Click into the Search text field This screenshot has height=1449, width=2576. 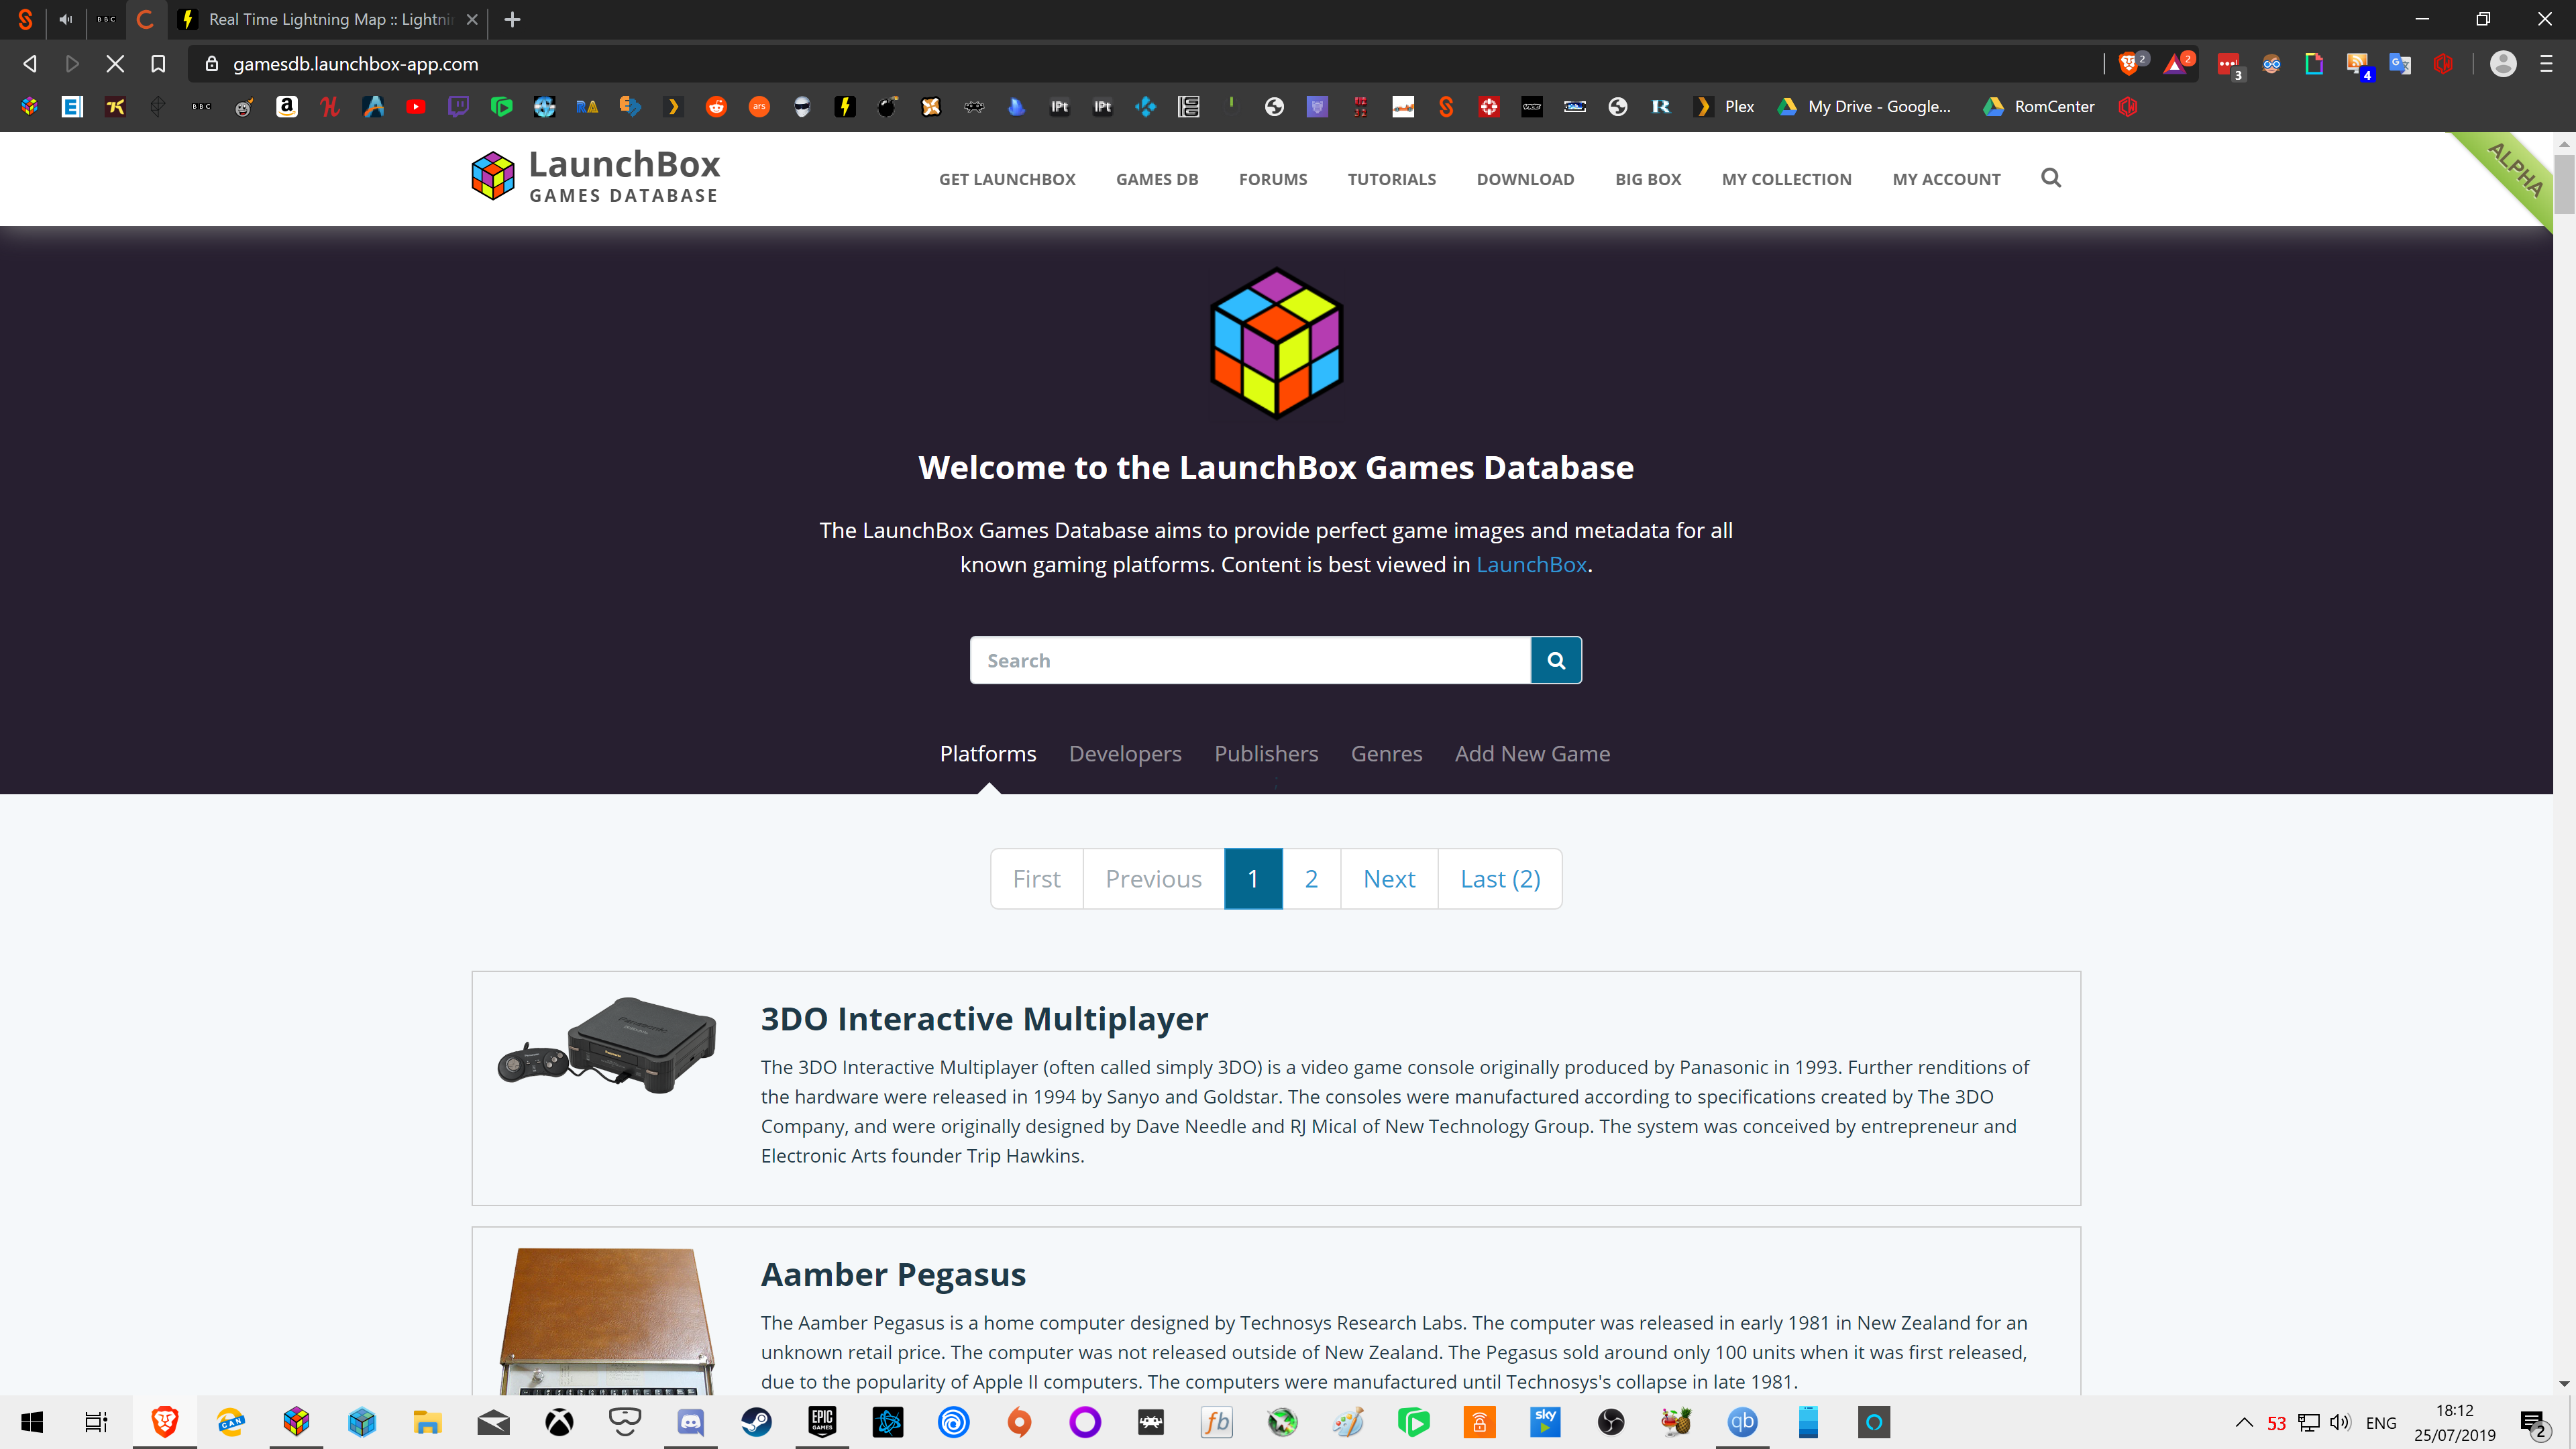tap(1250, 660)
